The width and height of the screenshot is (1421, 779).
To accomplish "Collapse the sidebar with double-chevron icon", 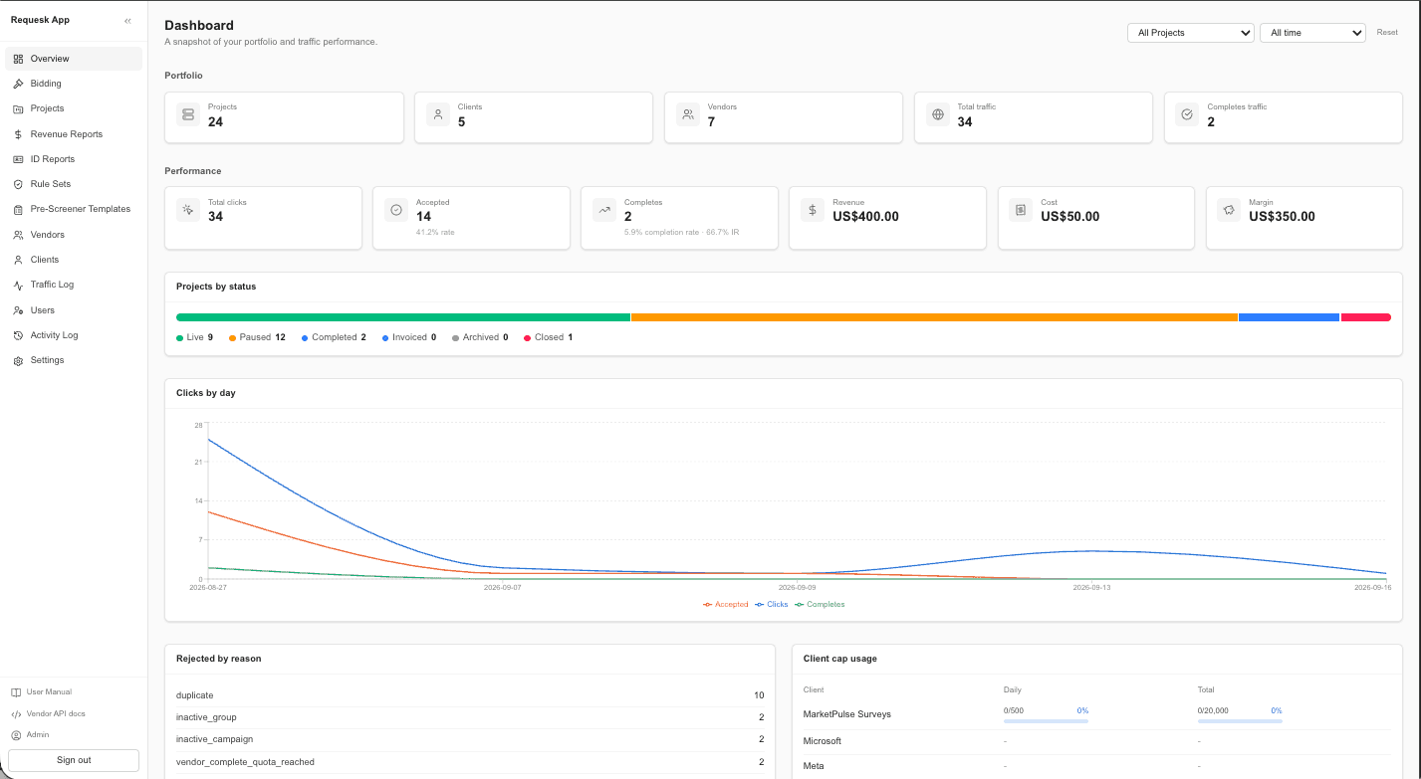I will pos(127,21).
